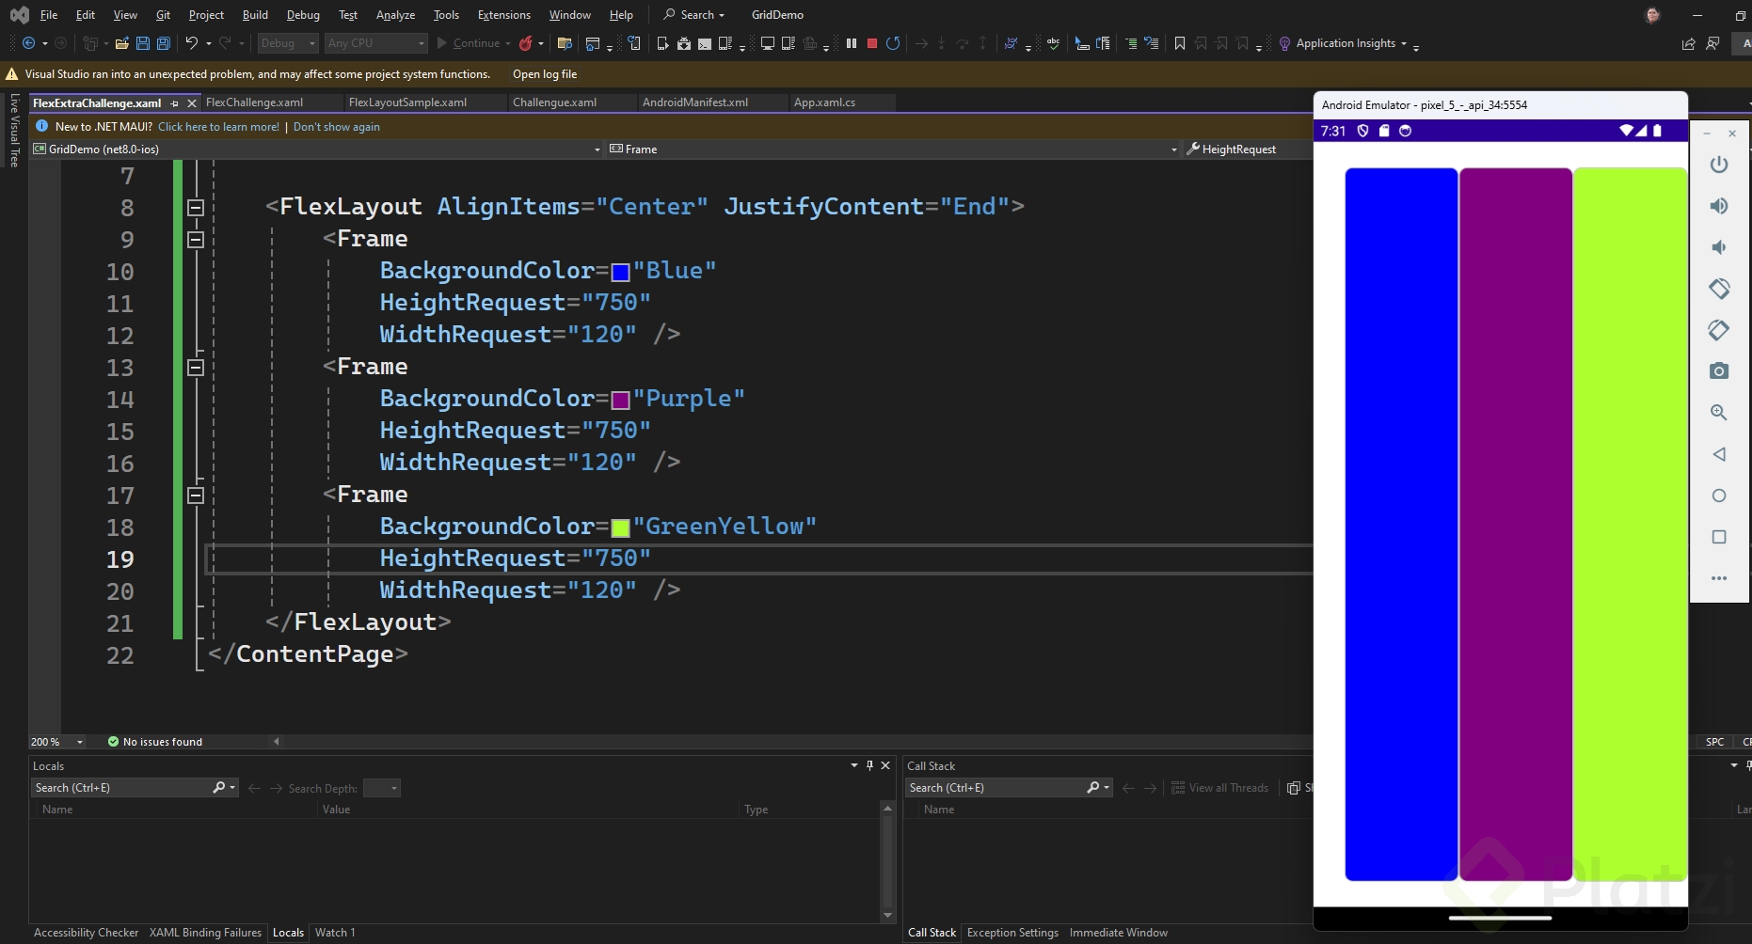This screenshot has height=944, width=1752.
Task: Click the emulator camera screenshot icon
Action: click(x=1718, y=371)
